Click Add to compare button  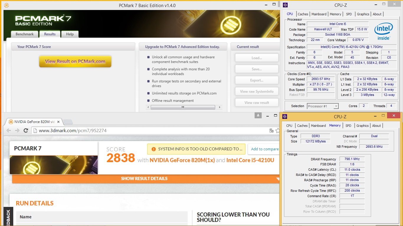coord(264,149)
